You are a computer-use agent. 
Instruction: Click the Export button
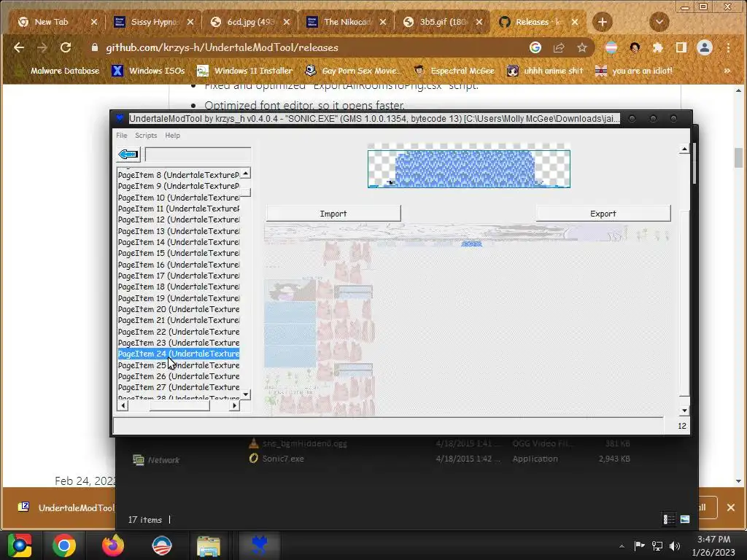pyautogui.click(x=603, y=214)
